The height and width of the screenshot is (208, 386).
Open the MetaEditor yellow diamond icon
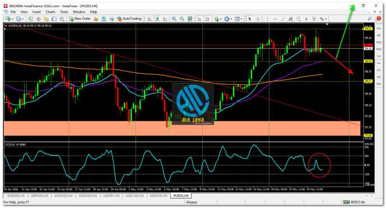pos(96,19)
